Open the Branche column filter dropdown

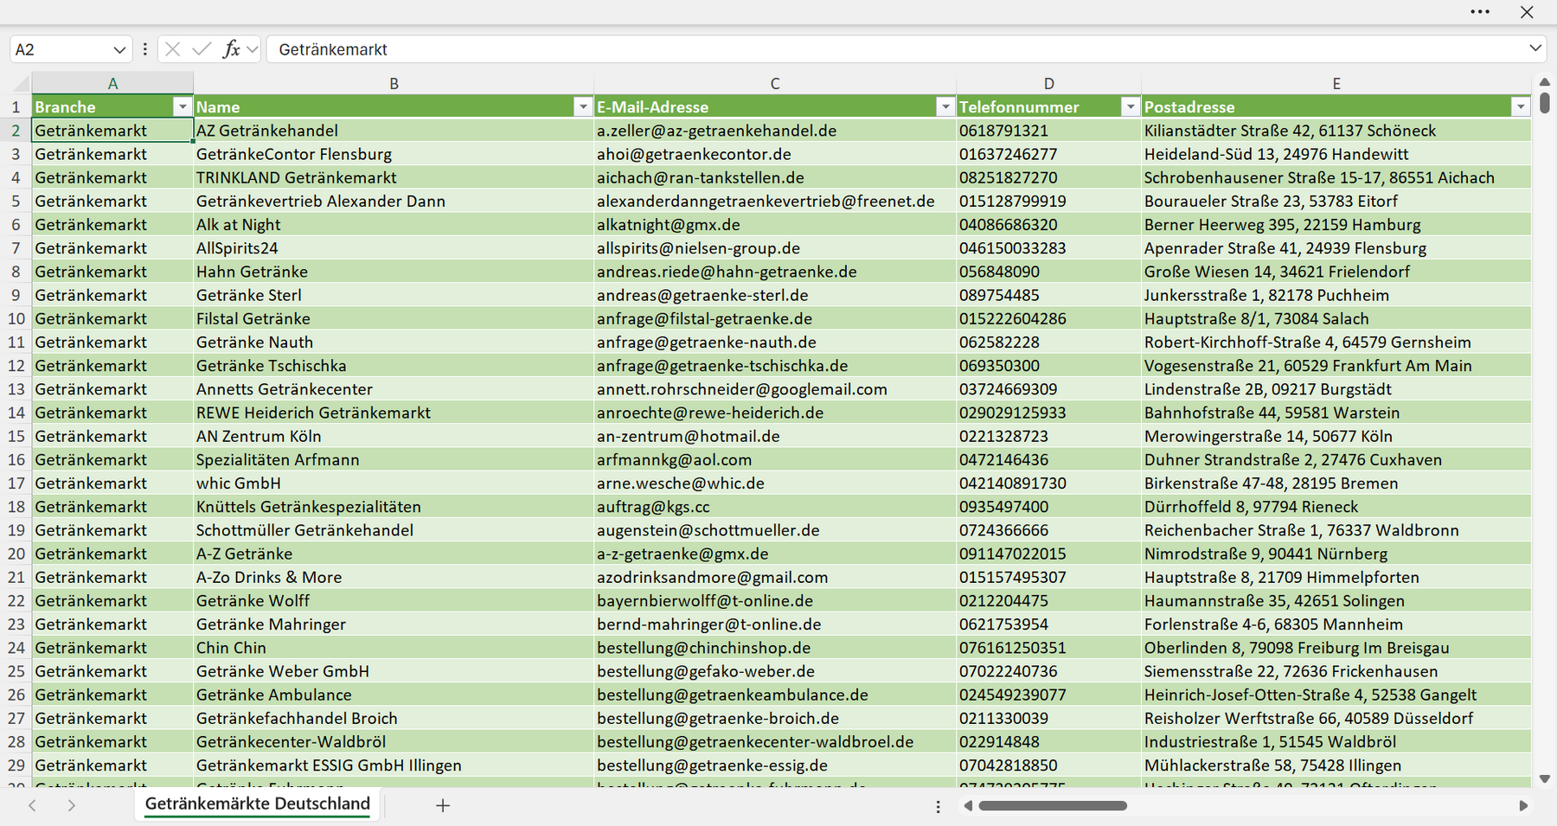[182, 106]
